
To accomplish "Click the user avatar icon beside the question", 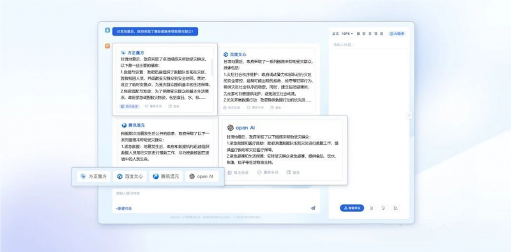I will point(107,30).
